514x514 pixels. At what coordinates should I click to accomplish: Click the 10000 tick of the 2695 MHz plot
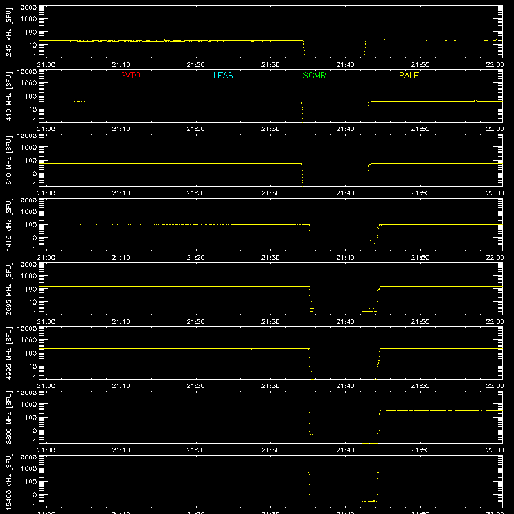tap(27, 265)
